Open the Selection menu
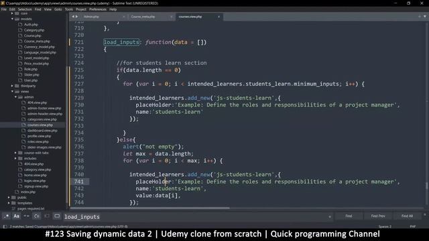Screen dimensions: 429x241 [25, 9]
